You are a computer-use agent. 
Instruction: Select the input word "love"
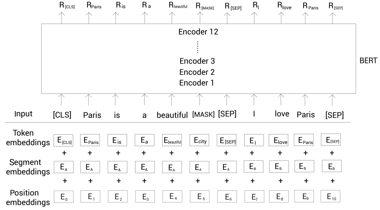click(282, 114)
